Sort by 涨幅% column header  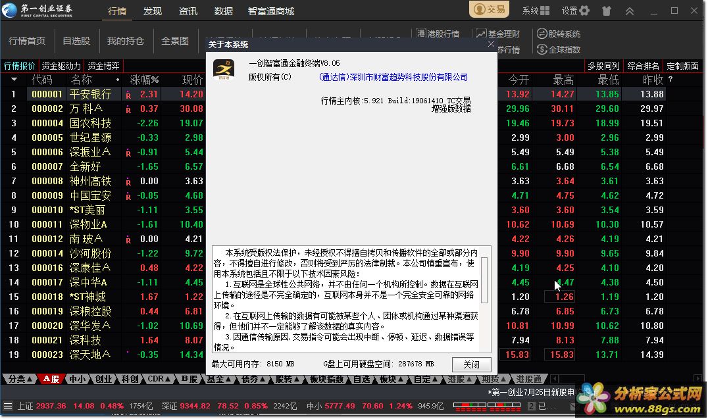click(x=145, y=80)
